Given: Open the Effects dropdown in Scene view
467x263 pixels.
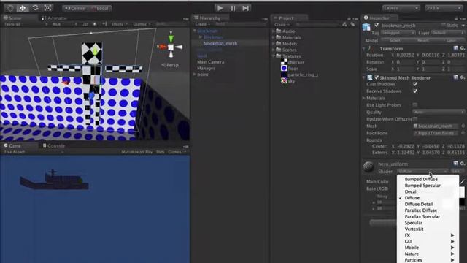Looking at the screenshot, I should (119, 24).
